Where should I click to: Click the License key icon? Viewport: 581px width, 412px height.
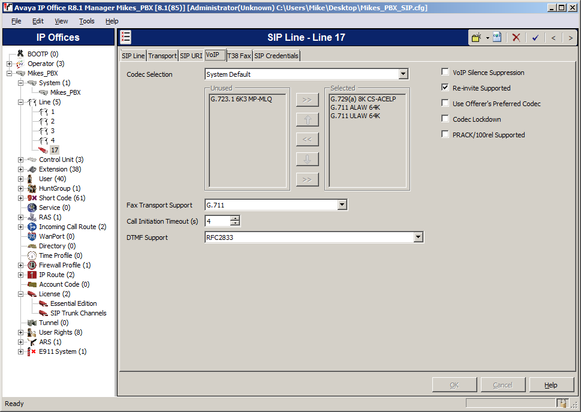point(32,294)
